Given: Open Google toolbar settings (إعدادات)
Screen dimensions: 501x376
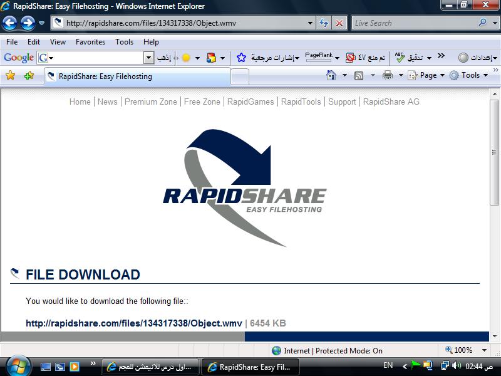Looking at the screenshot, I should click(477, 58).
